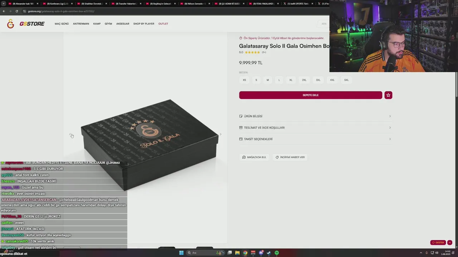The width and height of the screenshot is (458, 257).
Task: Click SEPETE EKLE button
Action: click(x=311, y=95)
